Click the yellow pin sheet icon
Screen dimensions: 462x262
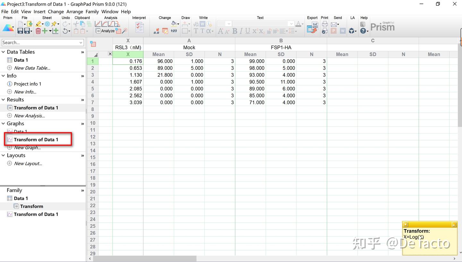(54, 24)
